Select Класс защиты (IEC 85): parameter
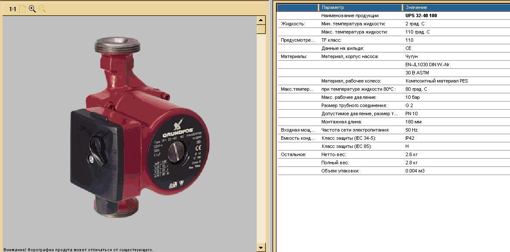Image resolution: width=510 pixels, height=252 pixels. point(346,146)
